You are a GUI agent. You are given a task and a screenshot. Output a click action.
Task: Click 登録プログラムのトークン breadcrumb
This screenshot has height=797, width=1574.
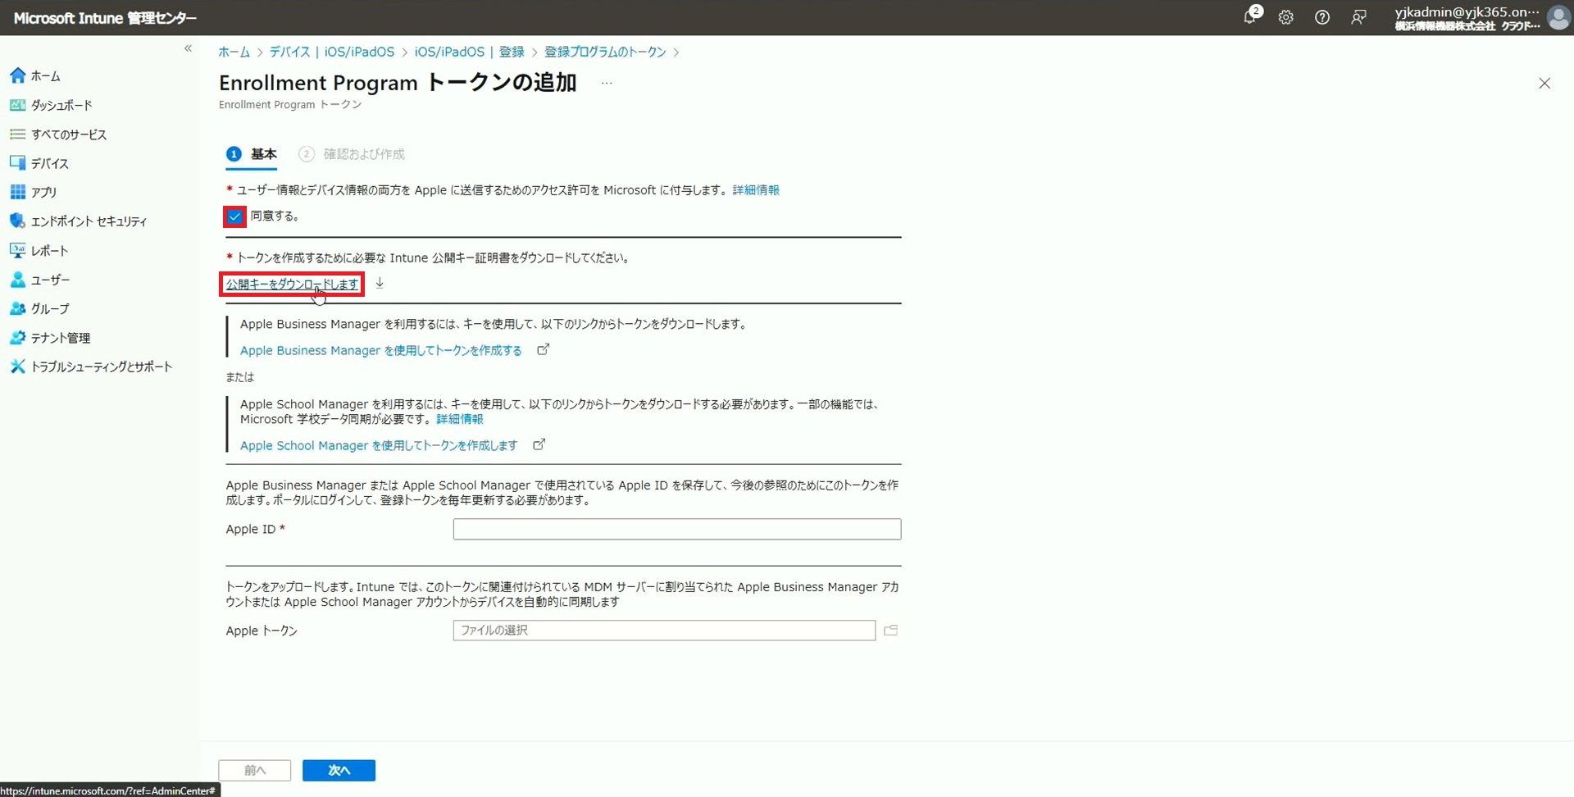(x=606, y=52)
